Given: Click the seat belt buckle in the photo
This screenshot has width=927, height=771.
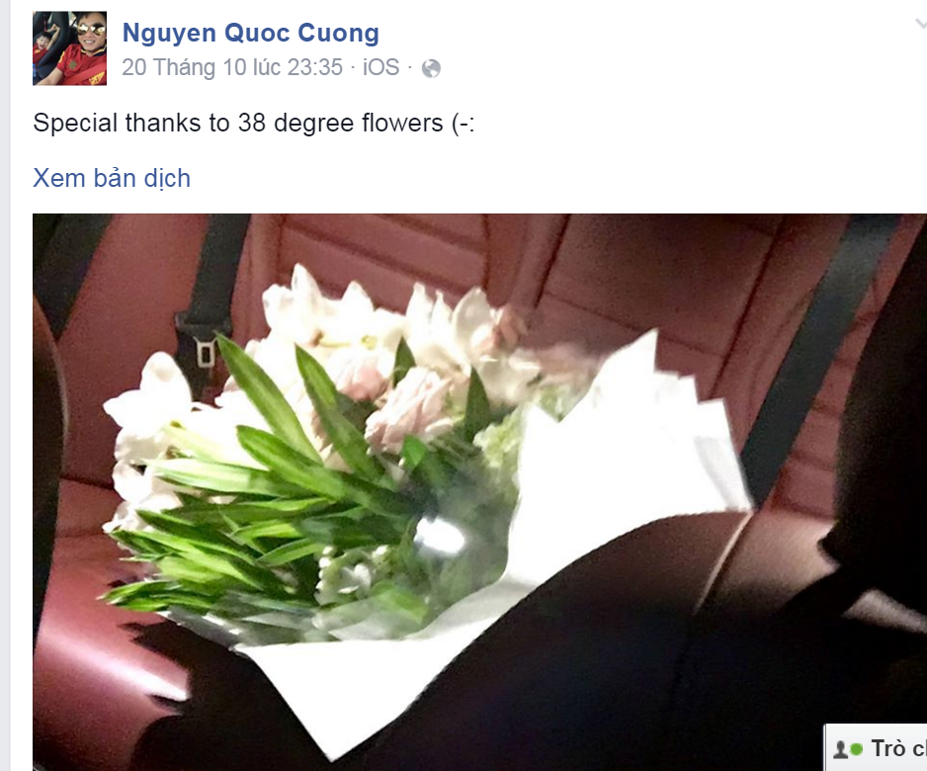Looking at the screenshot, I should pyautogui.click(x=205, y=353).
